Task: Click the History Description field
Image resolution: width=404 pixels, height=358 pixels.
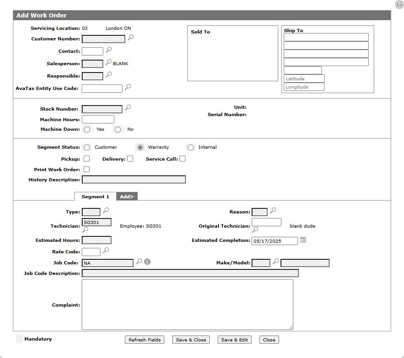Action: pyautogui.click(x=134, y=179)
